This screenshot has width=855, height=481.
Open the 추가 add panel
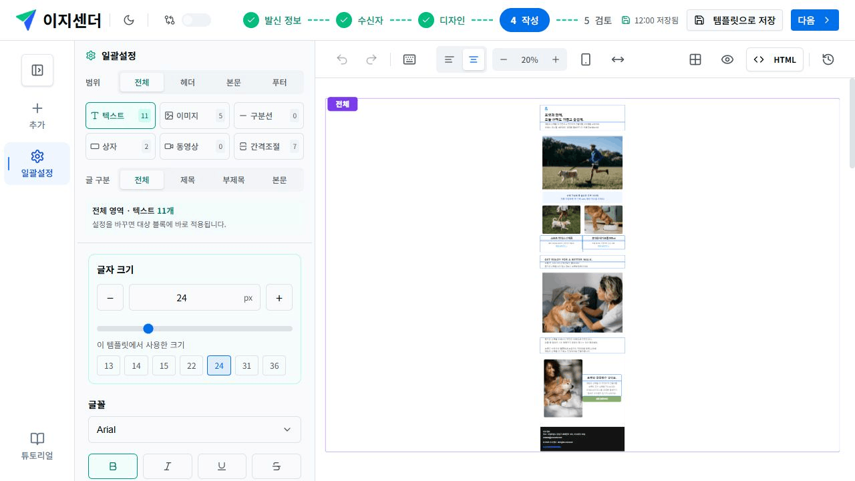[37, 116]
